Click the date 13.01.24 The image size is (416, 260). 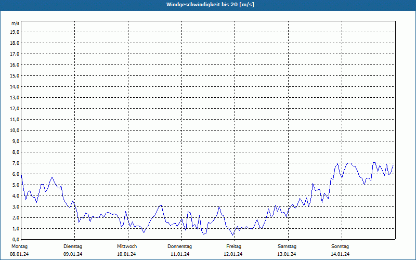[x=287, y=254]
